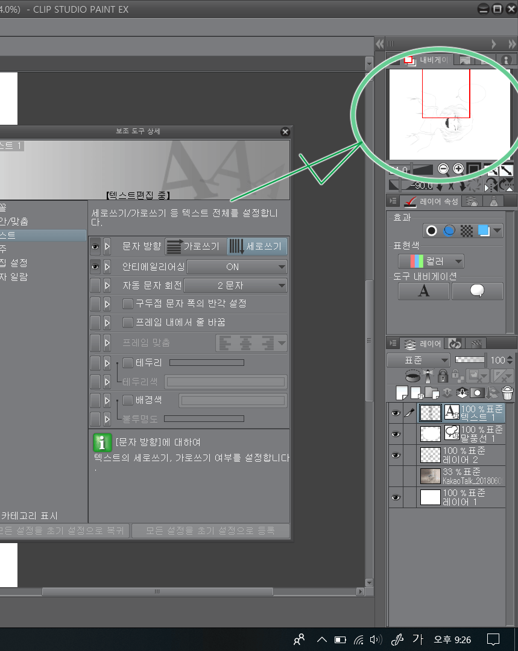The image size is (518, 651).
Task: Clip layer to layer below icon
Action: [412, 376]
